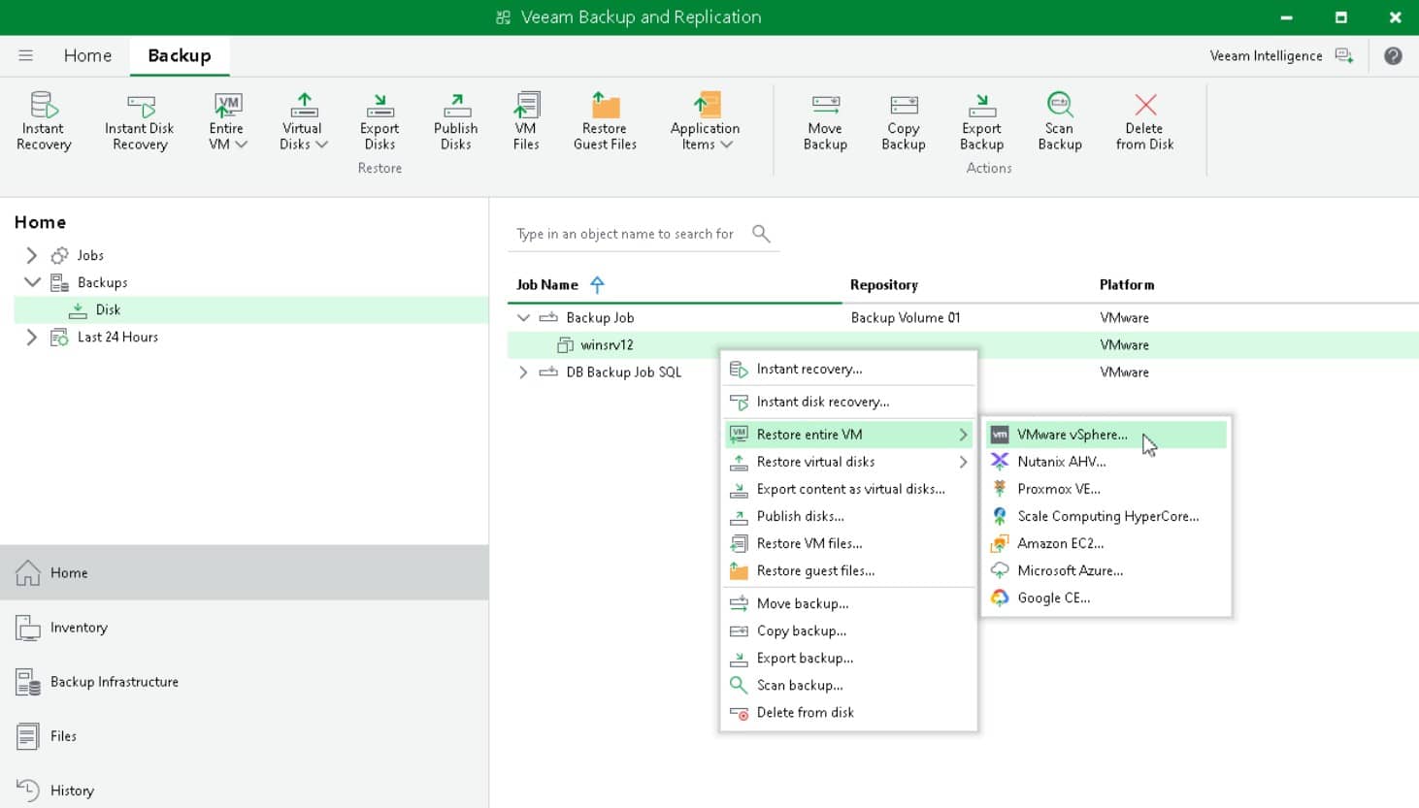Collapse the Backups tree node
Viewport: 1419px width, 808px height.
[32, 282]
